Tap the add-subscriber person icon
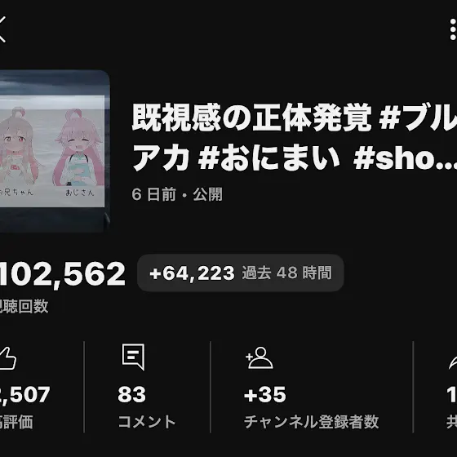 click(260, 357)
